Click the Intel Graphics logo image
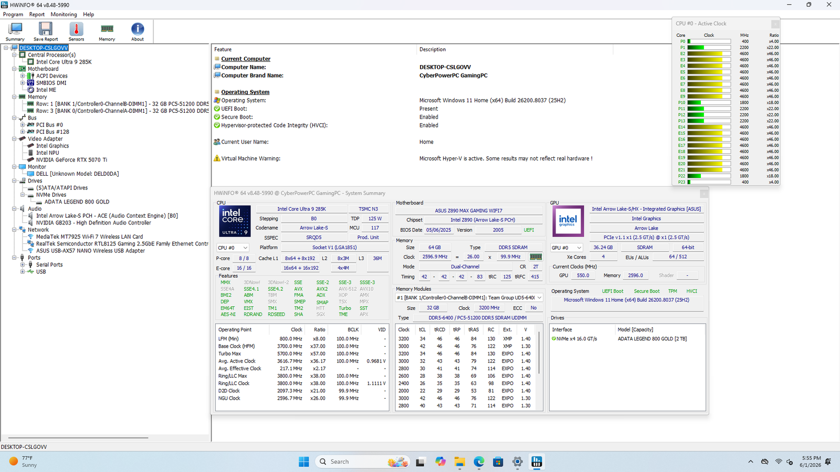Screen dimensions: 840x472 pyautogui.click(x=568, y=221)
